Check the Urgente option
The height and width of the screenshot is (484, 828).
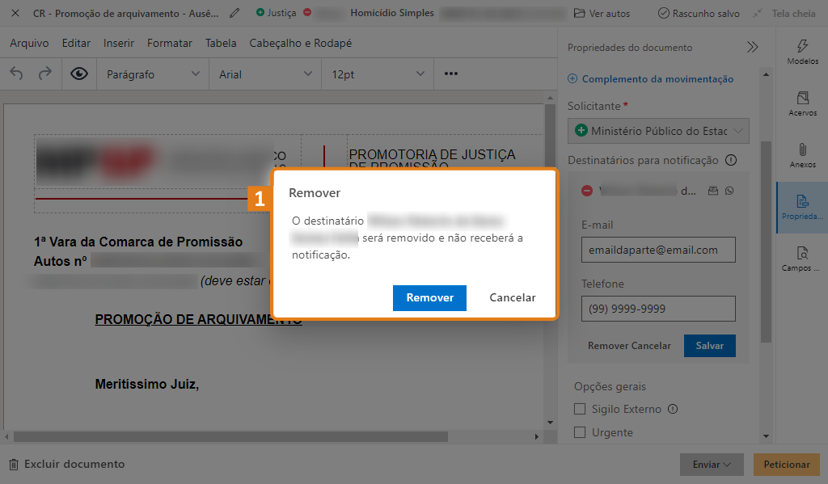click(579, 432)
